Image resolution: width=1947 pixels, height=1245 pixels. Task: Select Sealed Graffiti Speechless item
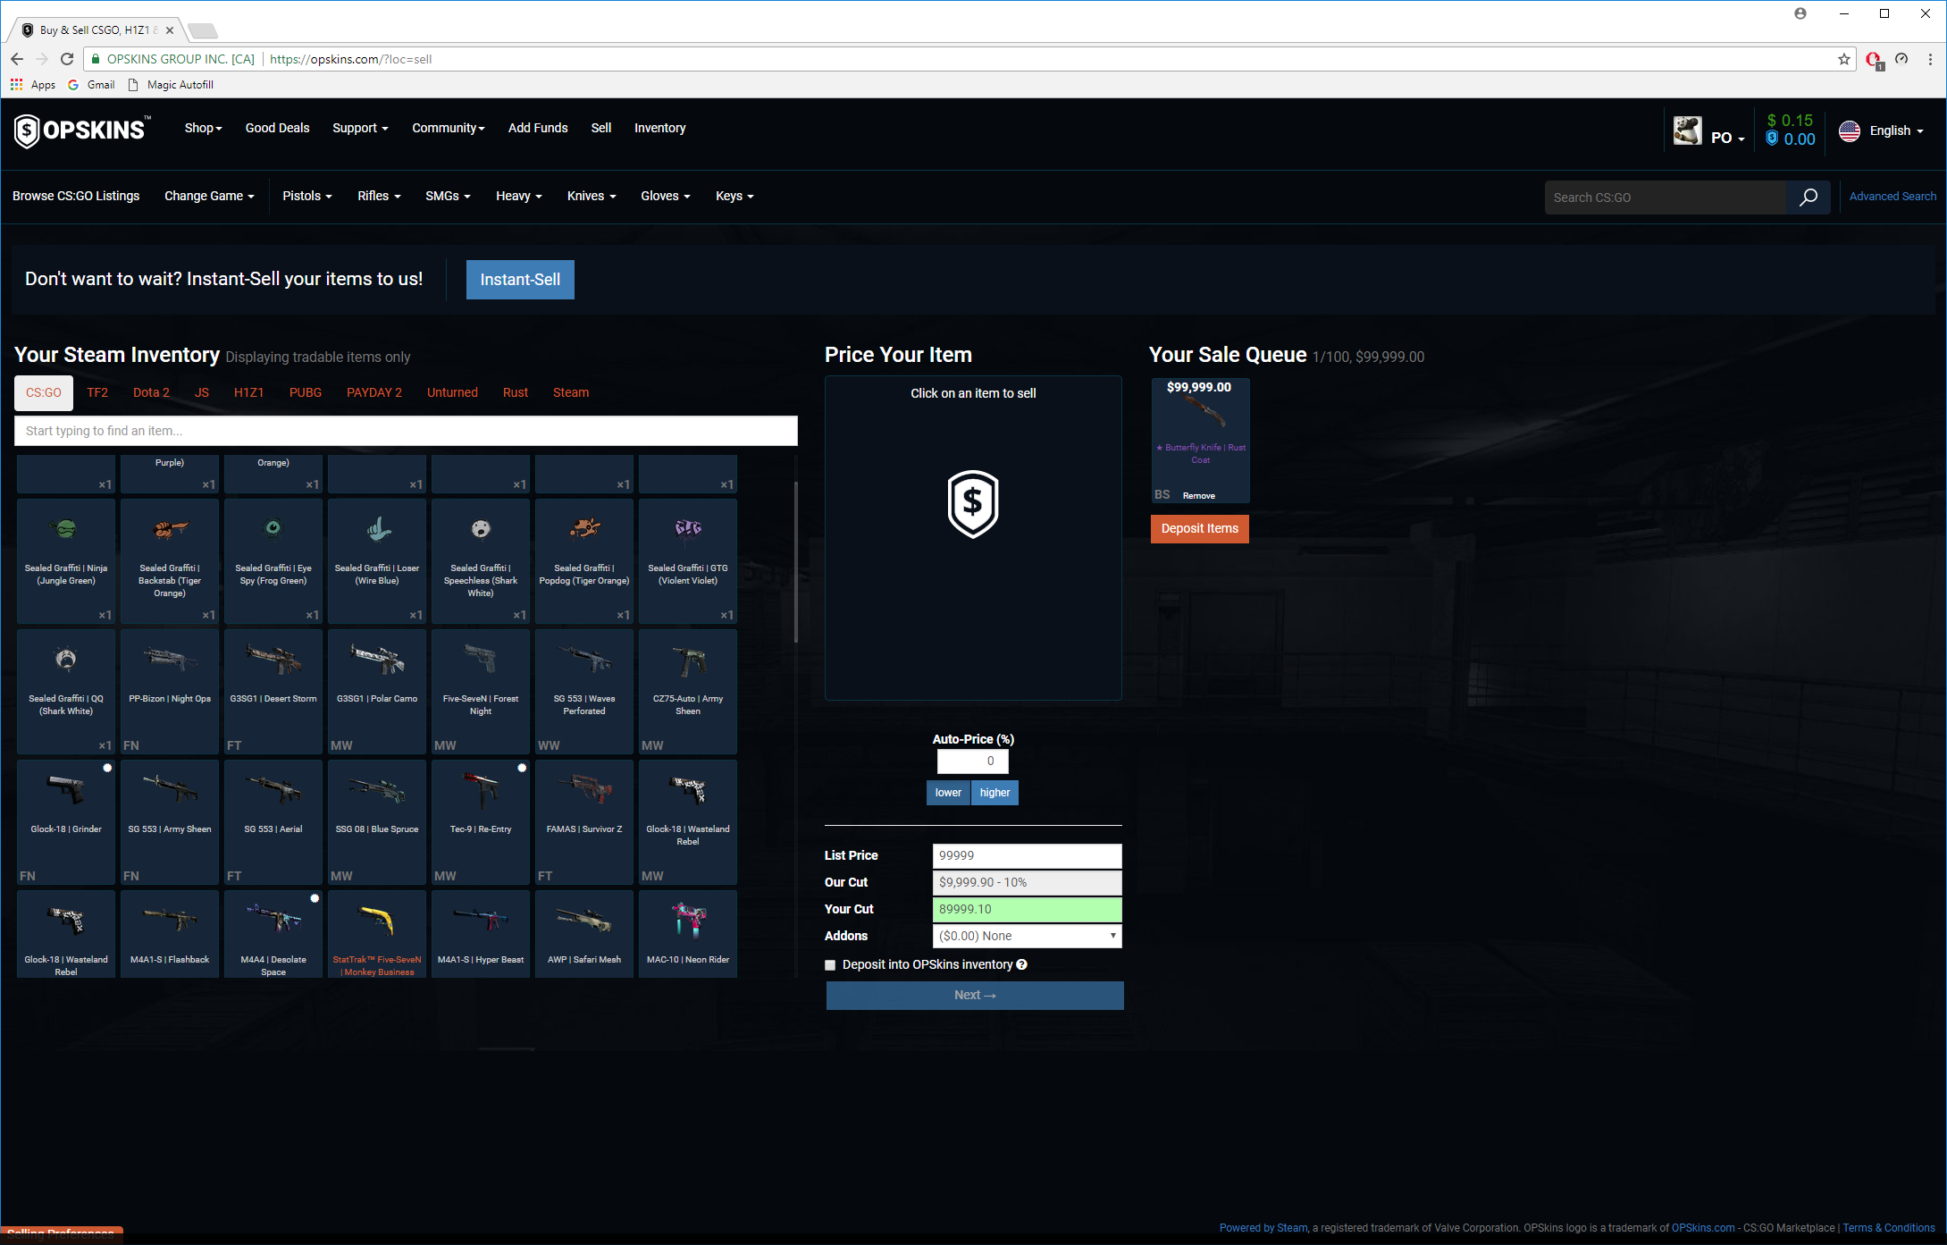pyautogui.click(x=481, y=560)
